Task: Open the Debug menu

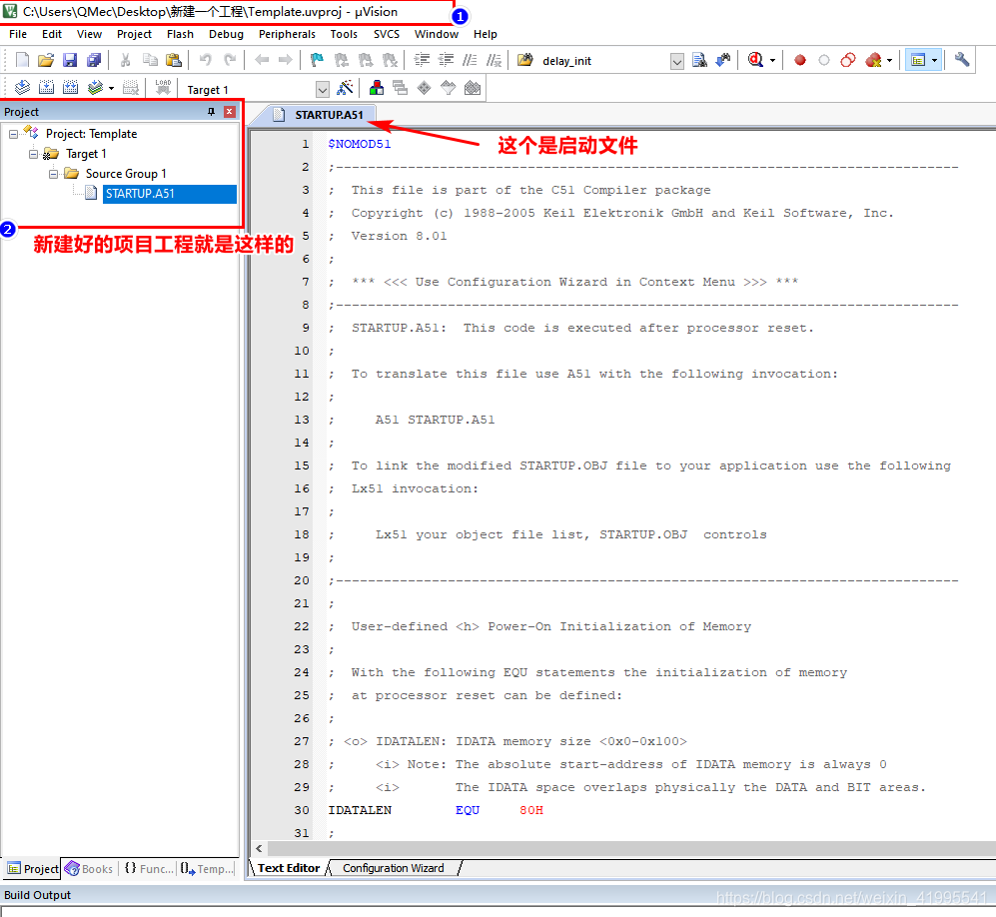Action: (226, 34)
